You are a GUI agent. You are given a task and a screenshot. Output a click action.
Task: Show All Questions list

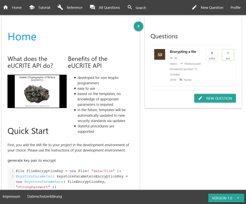coord(109,8)
